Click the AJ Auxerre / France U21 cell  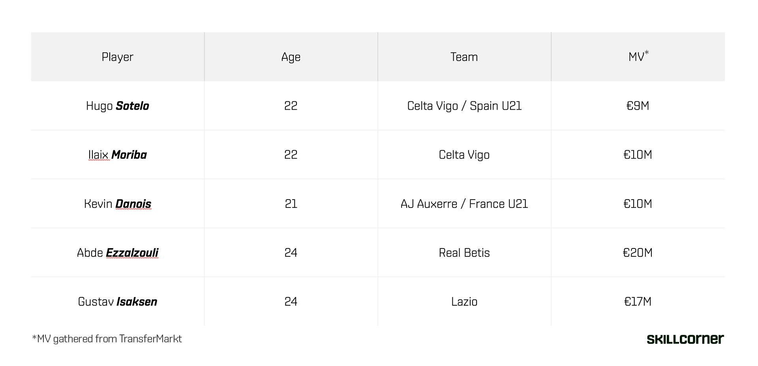[x=464, y=204]
